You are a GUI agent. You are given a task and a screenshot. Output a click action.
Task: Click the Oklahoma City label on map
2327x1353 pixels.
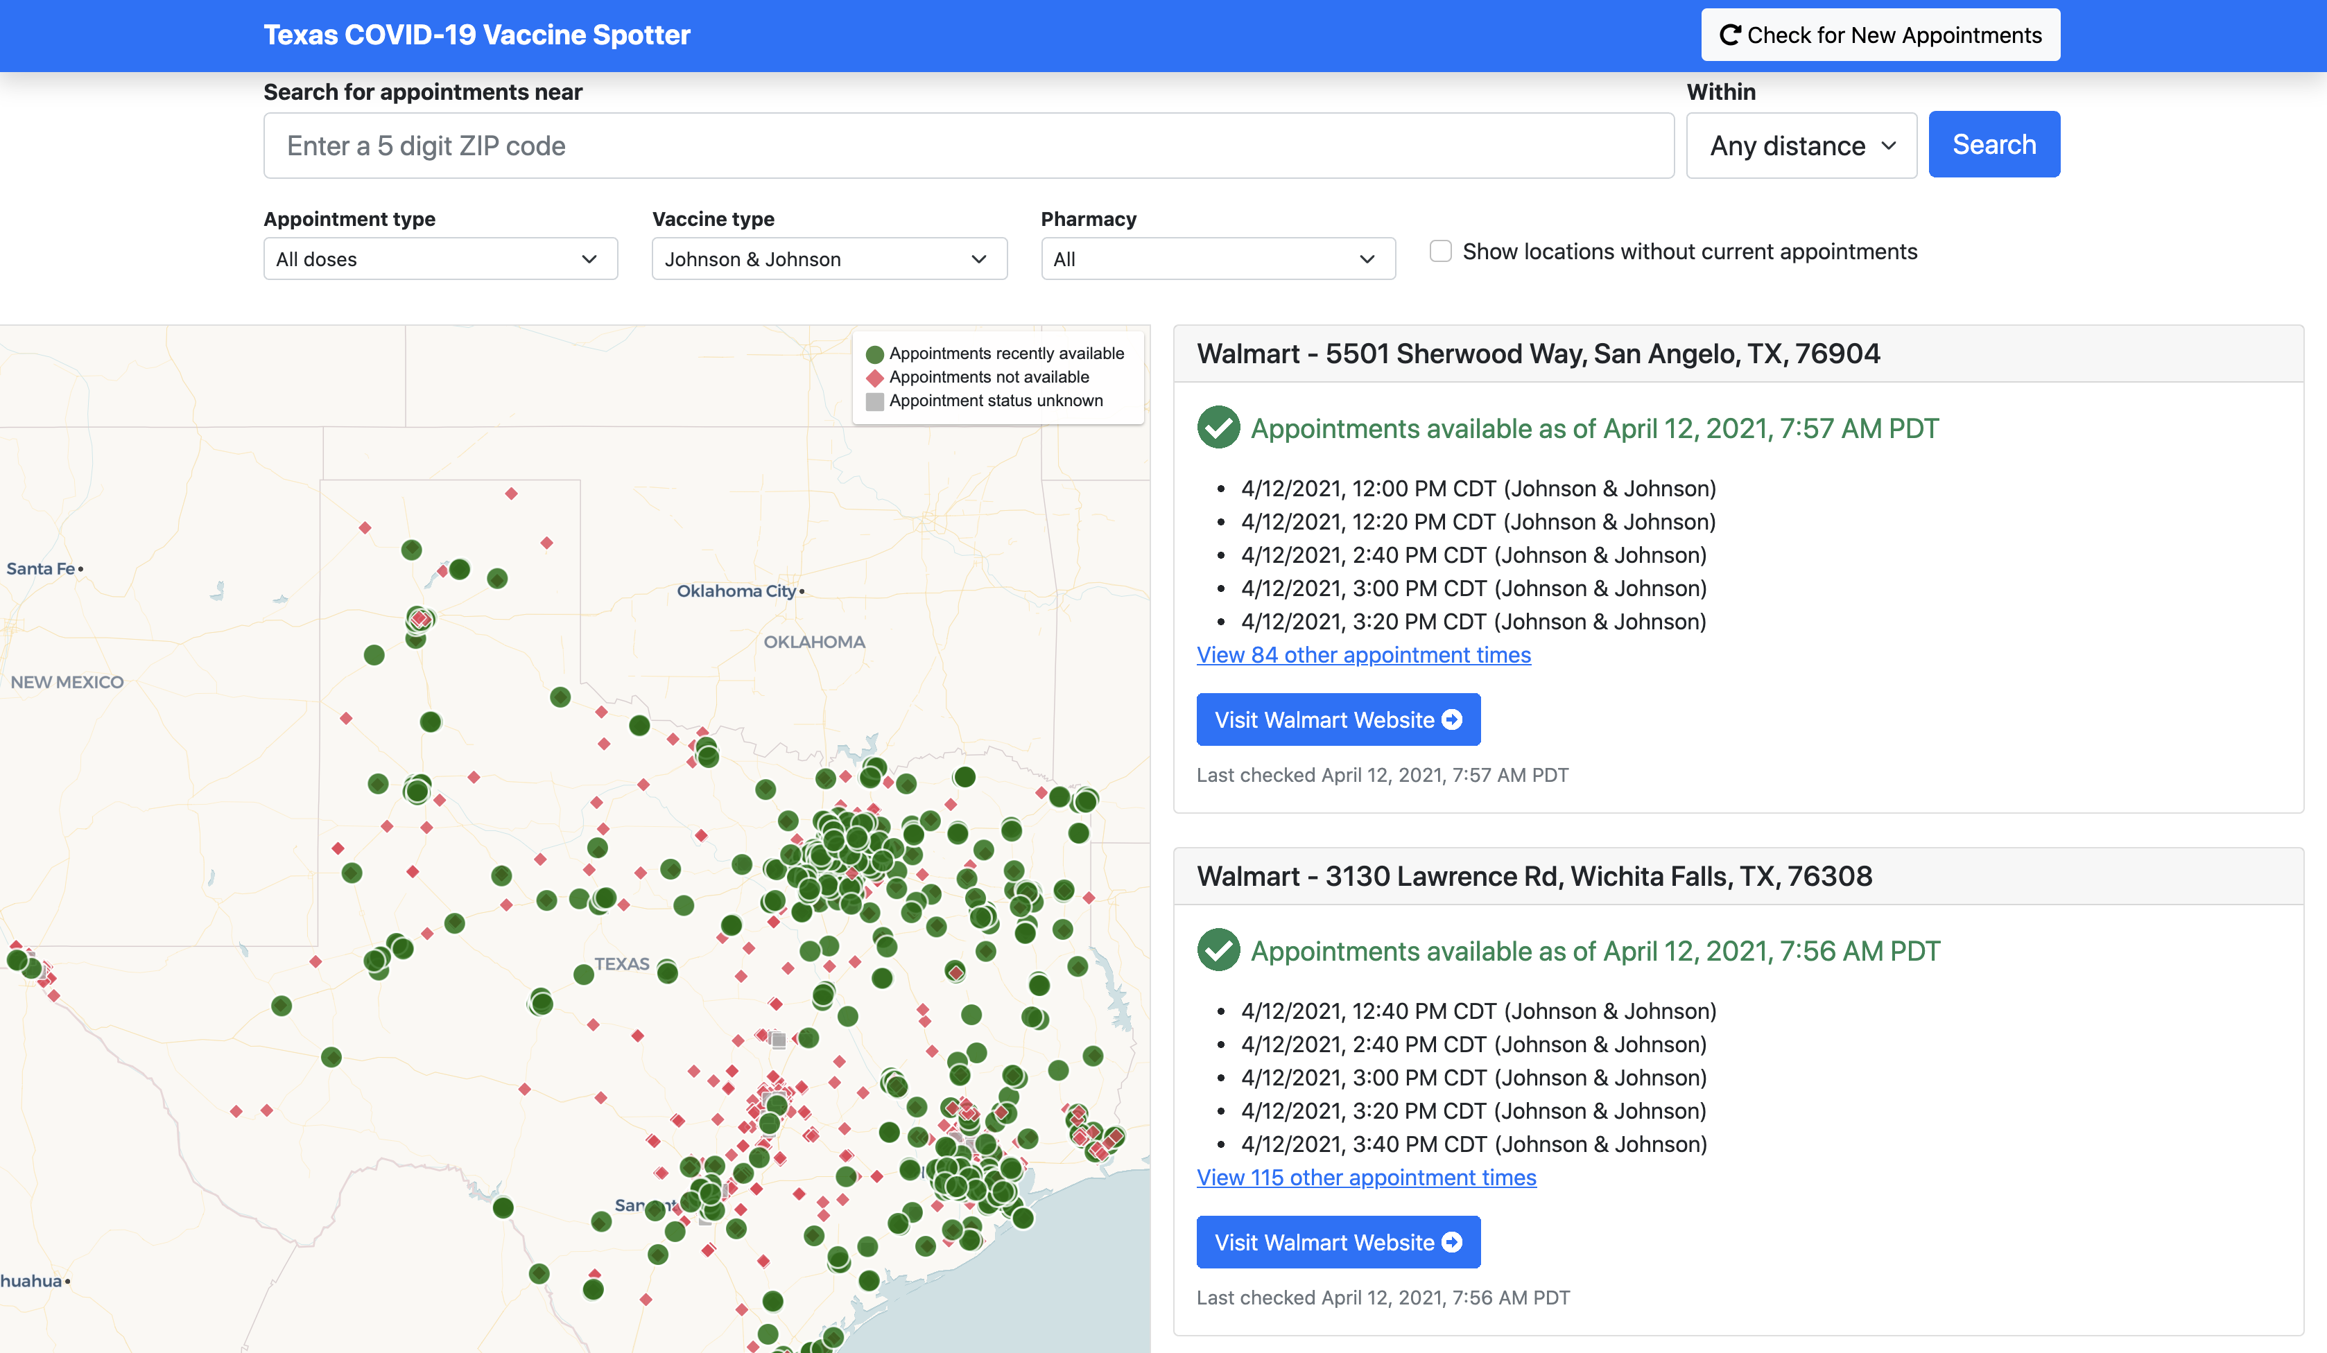(x=736, y=592)
